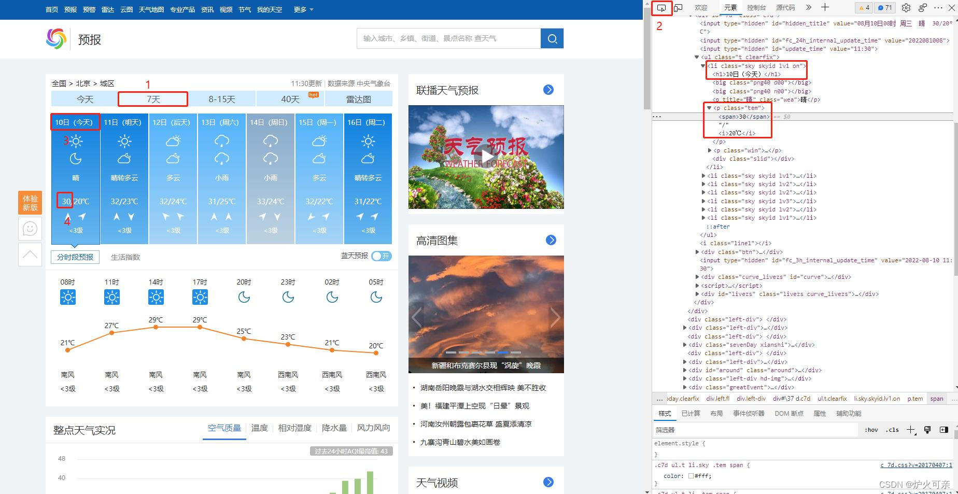Switch to the 7天 forecast tab

click(153, 99)
